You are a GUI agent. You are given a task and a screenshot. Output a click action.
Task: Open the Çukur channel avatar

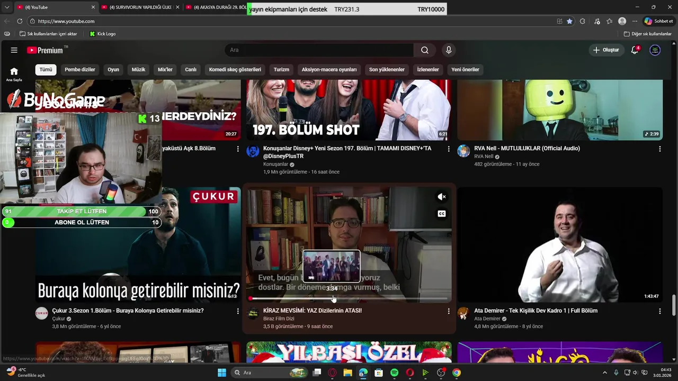tap(42, 314)
